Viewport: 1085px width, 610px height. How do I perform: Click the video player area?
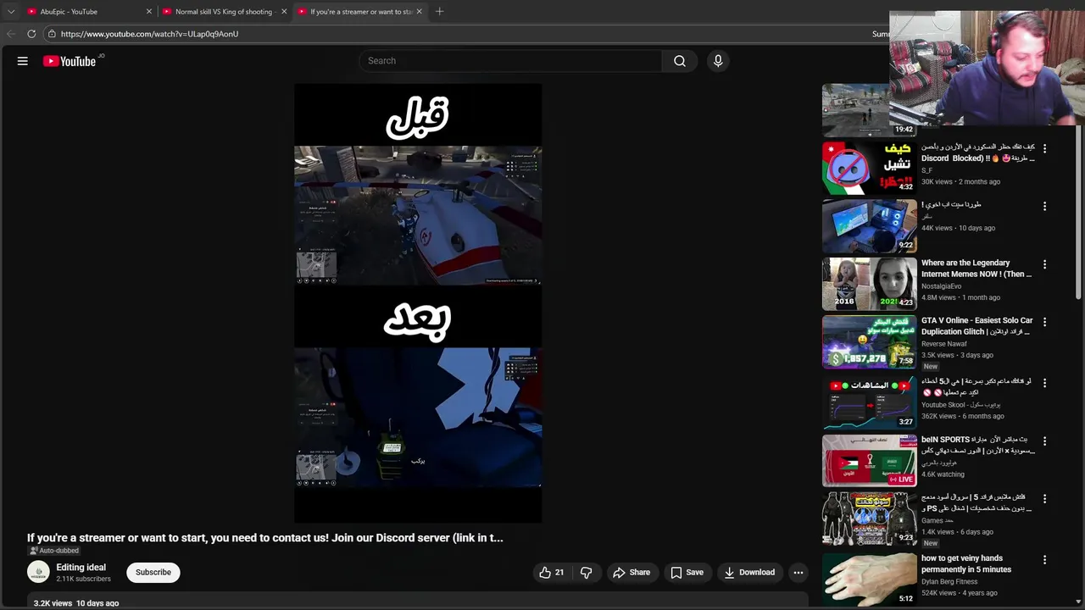tap(418, 302)
